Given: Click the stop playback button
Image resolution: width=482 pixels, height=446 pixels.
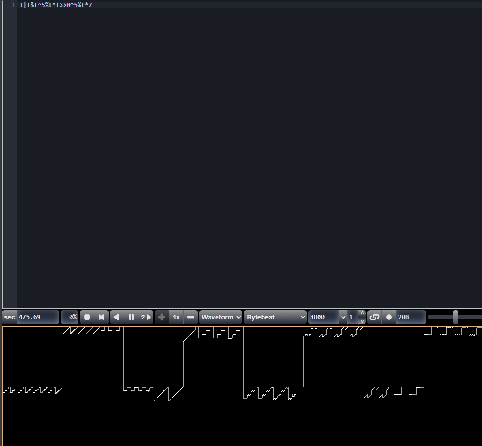Looking at the screenshot, I should 87,317.
